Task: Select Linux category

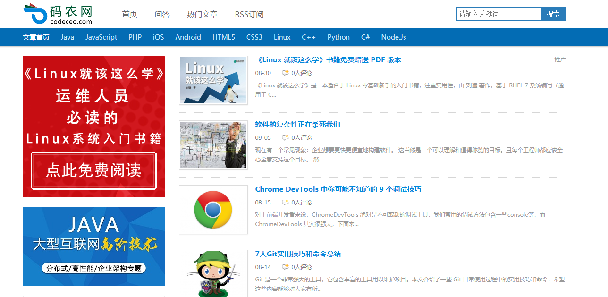Action: point(282,37)
